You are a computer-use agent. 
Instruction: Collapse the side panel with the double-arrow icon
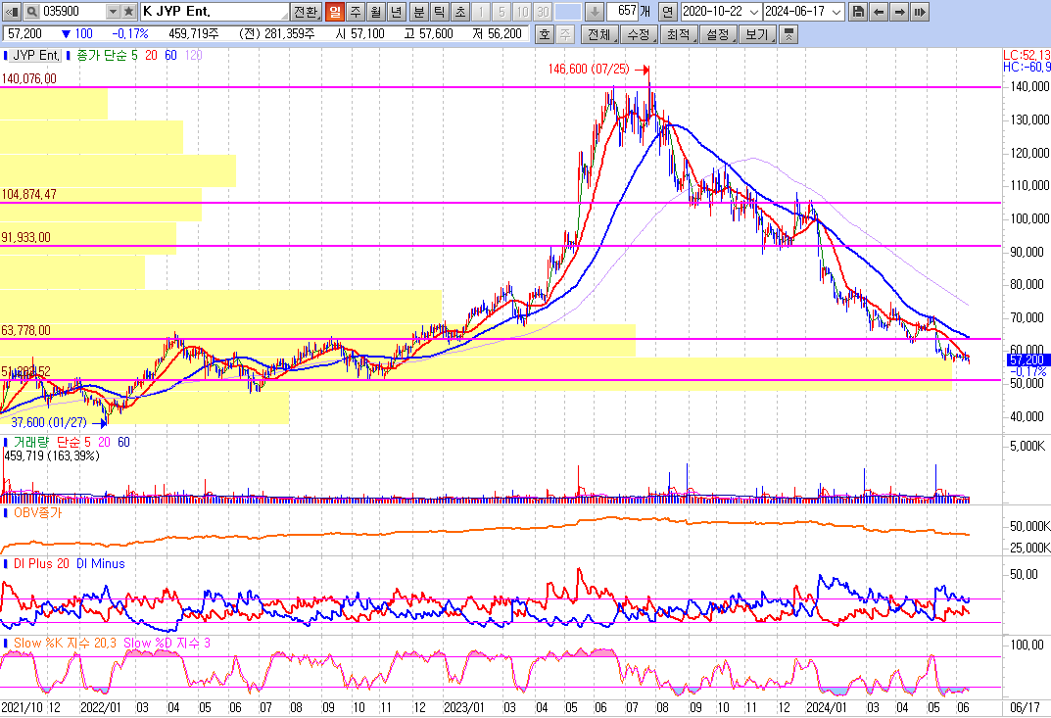[x=12, y=12]
